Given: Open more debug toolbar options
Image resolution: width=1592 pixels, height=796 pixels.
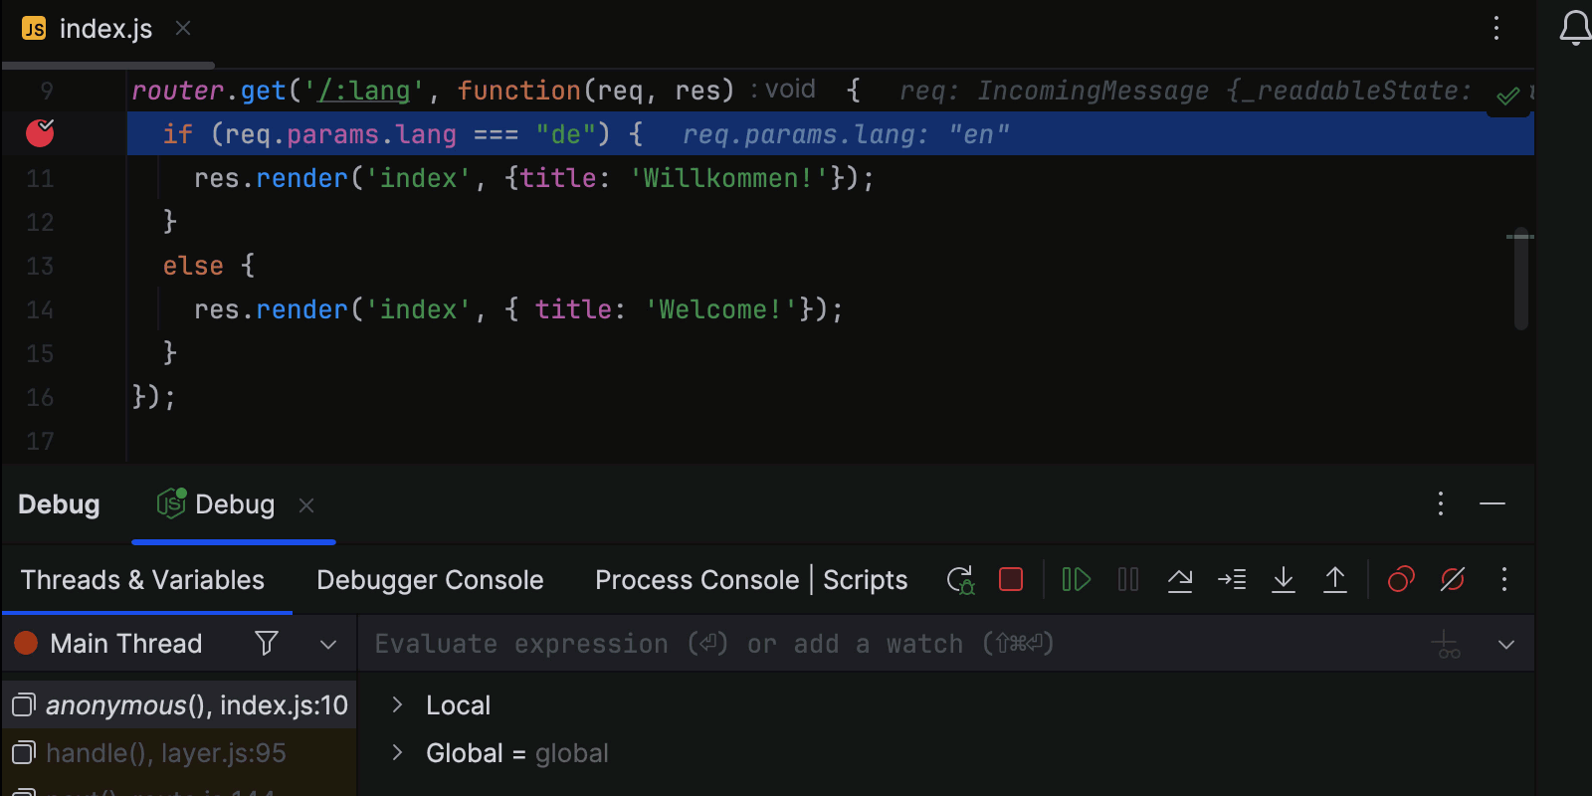Looking at the screenshot, I should [x=1504, y=579].
